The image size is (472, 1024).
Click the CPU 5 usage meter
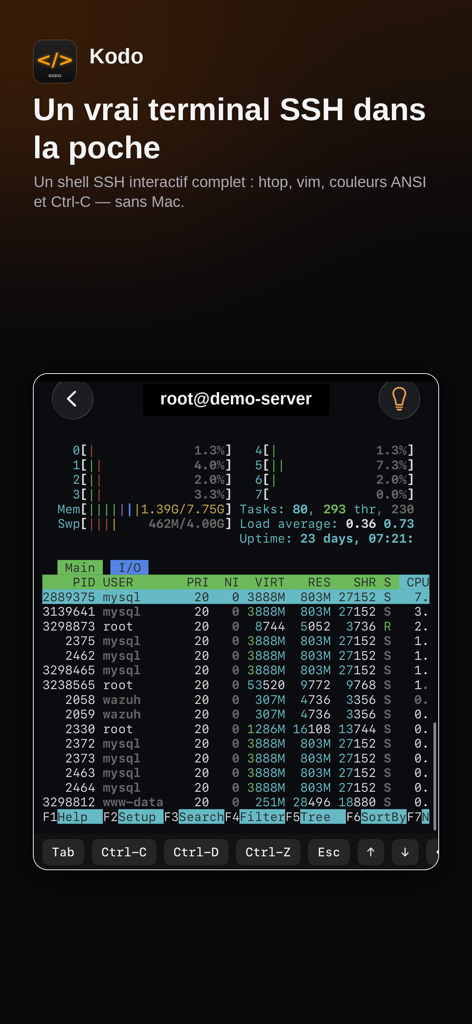pyautogui.click(x=334, y=465)
